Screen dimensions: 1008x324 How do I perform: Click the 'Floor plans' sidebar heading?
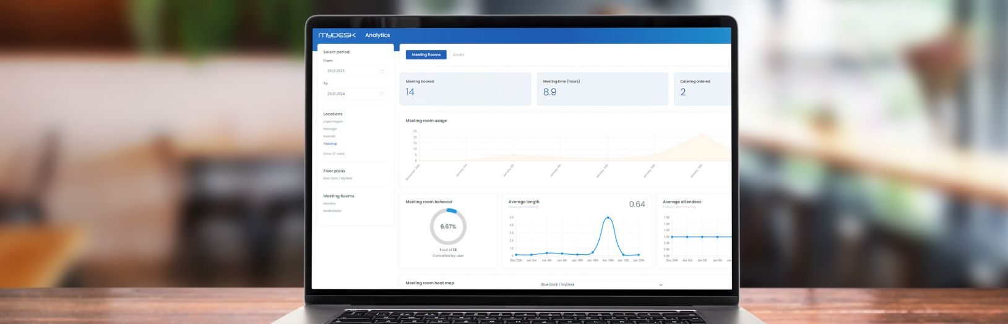(x=334, y=171)
